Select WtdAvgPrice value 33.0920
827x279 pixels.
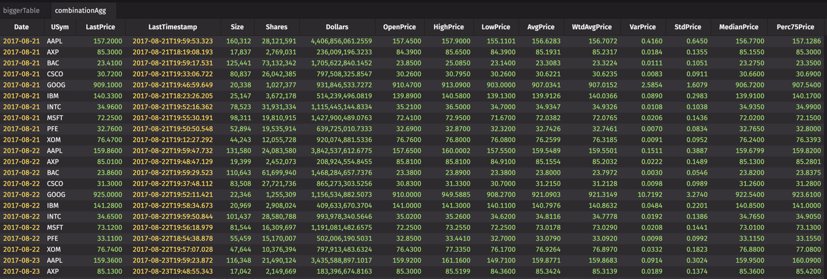[605, 239]
